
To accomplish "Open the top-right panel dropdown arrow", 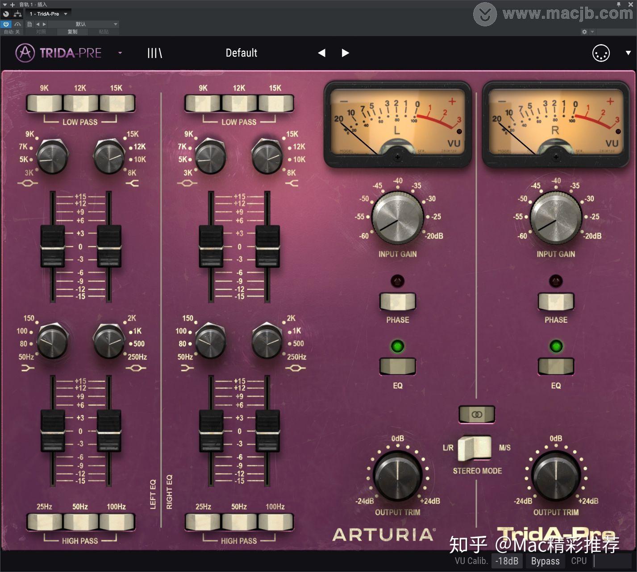I will coord(628,53).
